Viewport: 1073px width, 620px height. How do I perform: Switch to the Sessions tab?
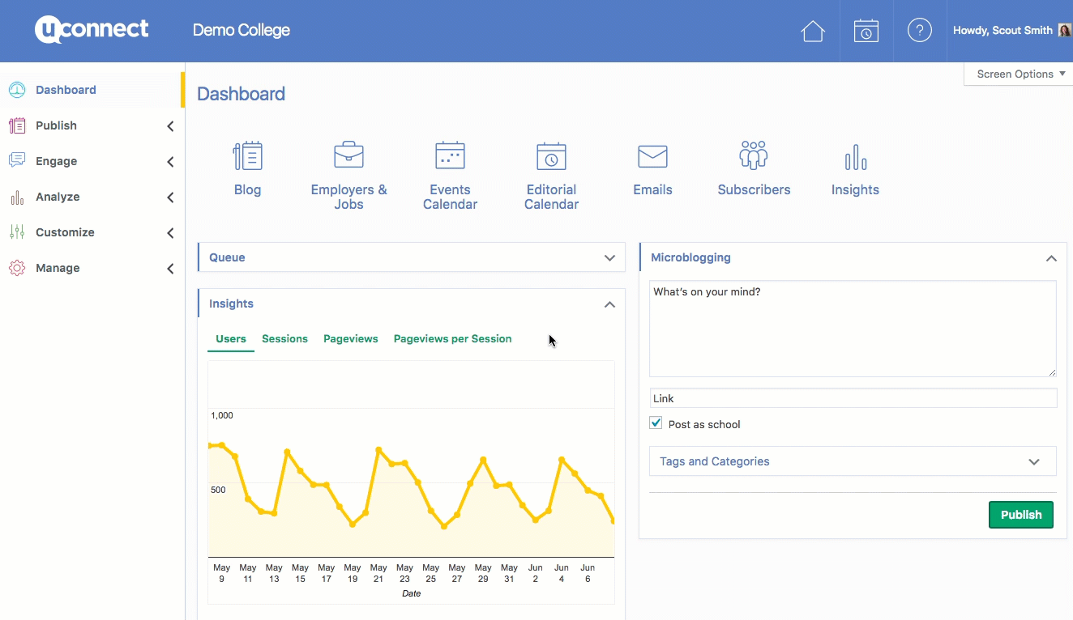pyautogui.click(x=284, y=339)
